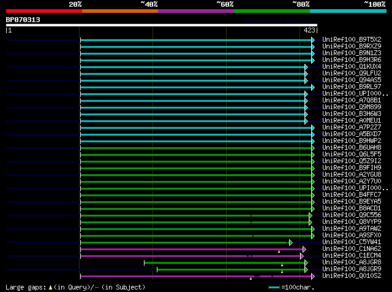
Task: Click the UniRef100_Q010S2 label
Action: 352,275
